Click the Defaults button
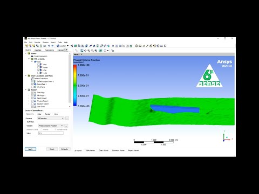This screenshot has height=194, width=259. click(x=64, y=149)
